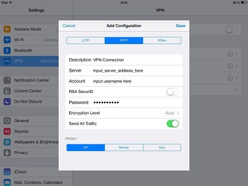
Task: Tap the Do Not Disturb moon icon
Action: 7,102
